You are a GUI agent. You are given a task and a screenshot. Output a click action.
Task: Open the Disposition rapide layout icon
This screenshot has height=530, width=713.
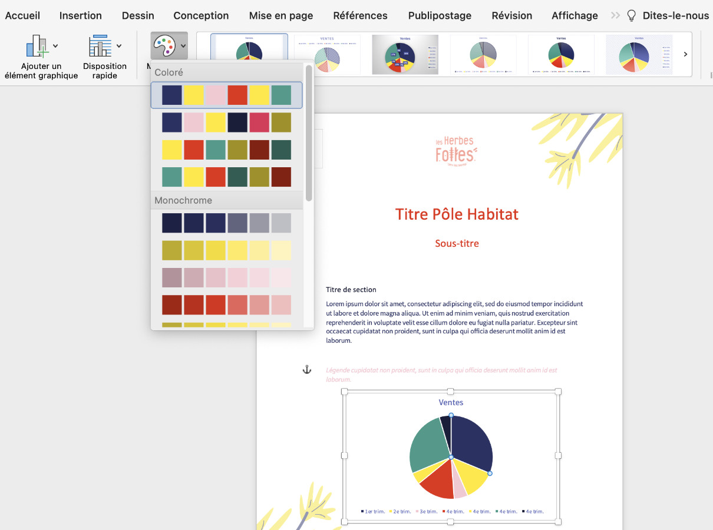click(100, 46)
